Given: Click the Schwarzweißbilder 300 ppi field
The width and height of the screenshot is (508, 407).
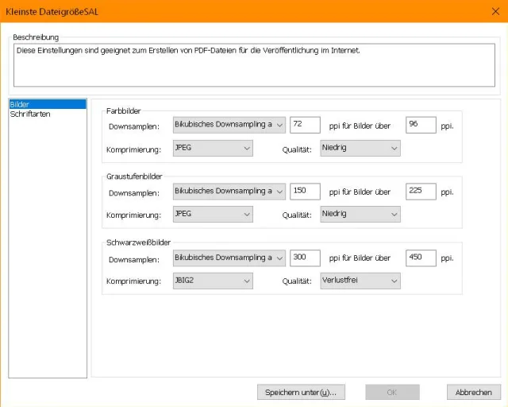Looking at the screenshot, I should [305, 258].
